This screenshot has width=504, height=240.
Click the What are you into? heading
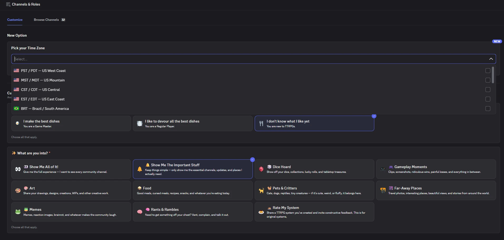32,153
